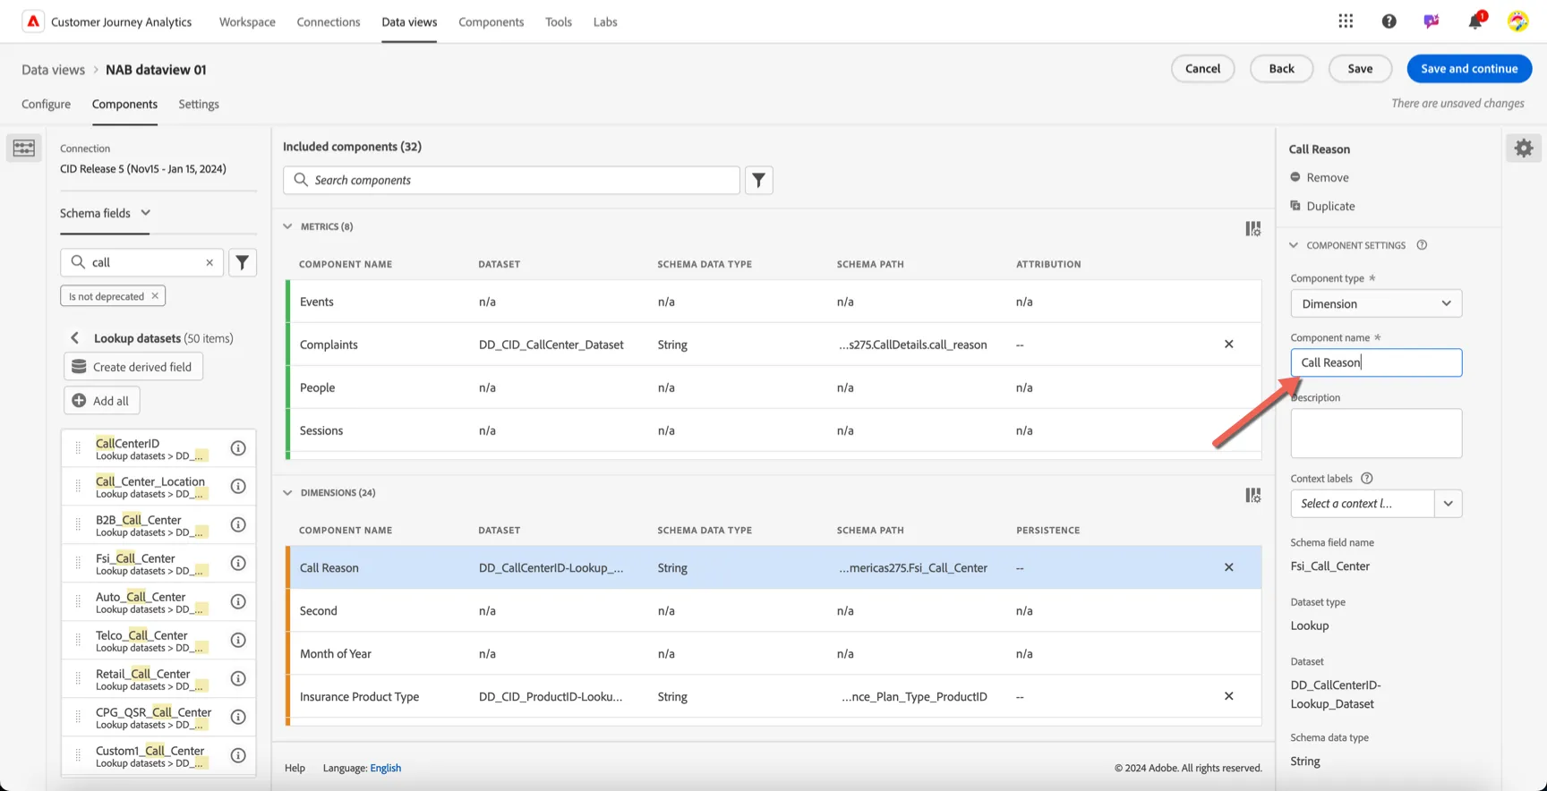This screenshot has height=791, width=1547.
Task: Switch to the Settings tab
Action: point(199,104)
